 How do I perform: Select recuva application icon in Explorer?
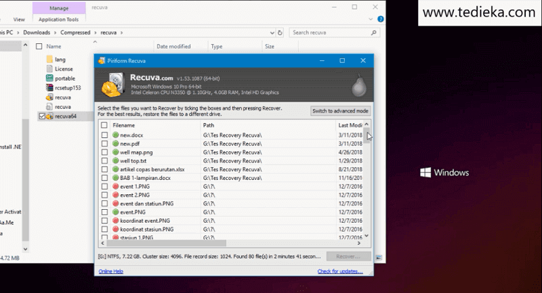pos(49,97)
